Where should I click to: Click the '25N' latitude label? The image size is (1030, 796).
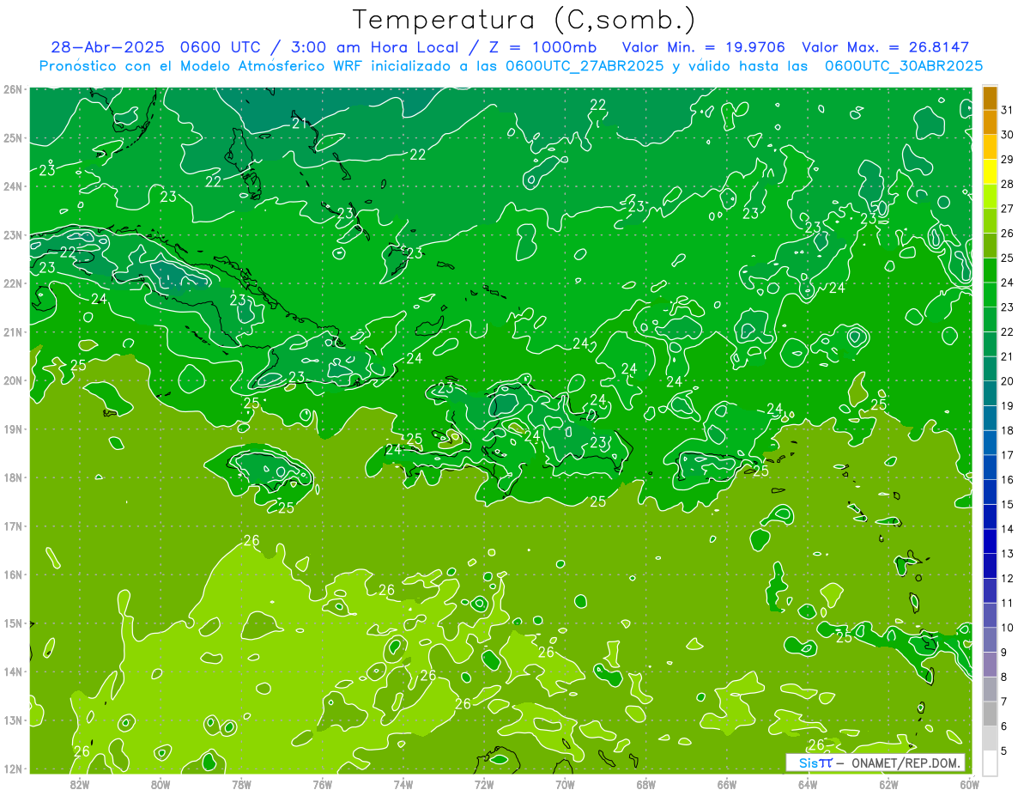13,138
